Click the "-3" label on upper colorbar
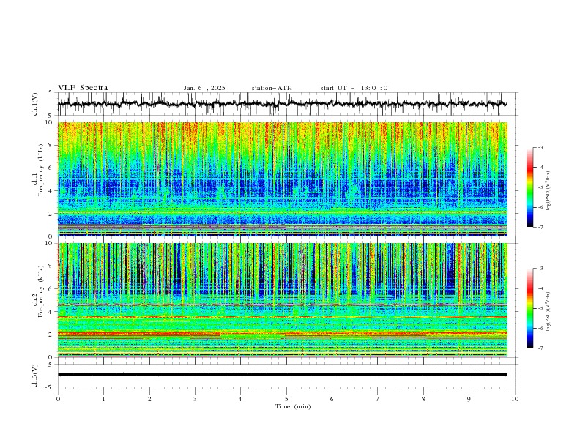580x448 pixels. click(x=540, y=147)
